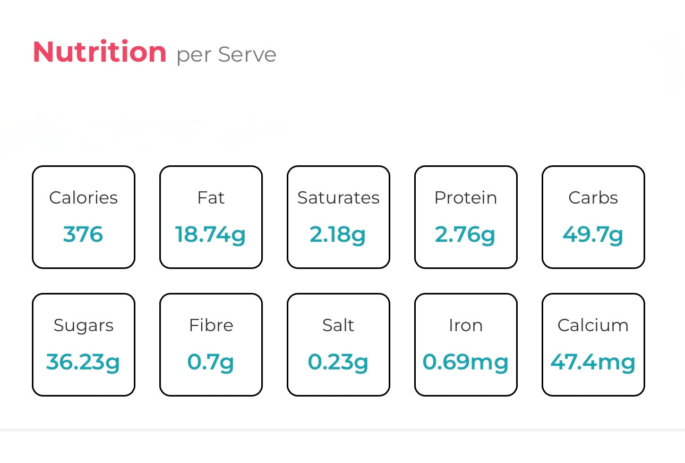Click the 0.69mg iron value
This screenshot has width=685, height=463.
[466, 362]
